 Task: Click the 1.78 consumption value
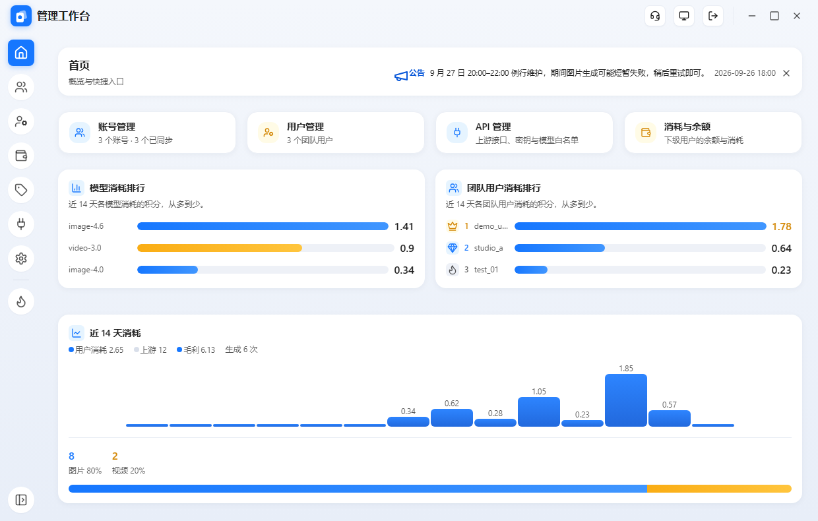[x=782, y=226]
